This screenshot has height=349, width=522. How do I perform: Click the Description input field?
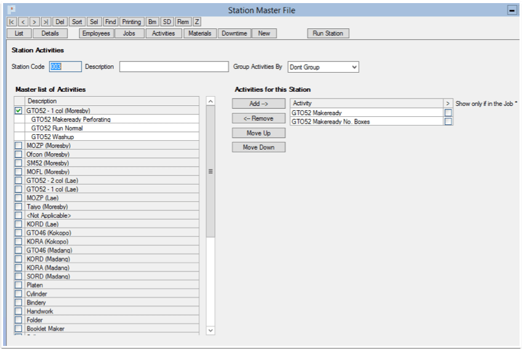pyautogui.click(x=174, y=66)
